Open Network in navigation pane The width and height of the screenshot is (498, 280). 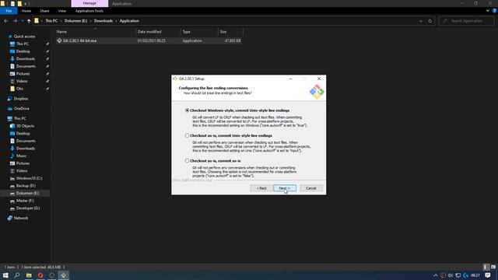(21, 218)
